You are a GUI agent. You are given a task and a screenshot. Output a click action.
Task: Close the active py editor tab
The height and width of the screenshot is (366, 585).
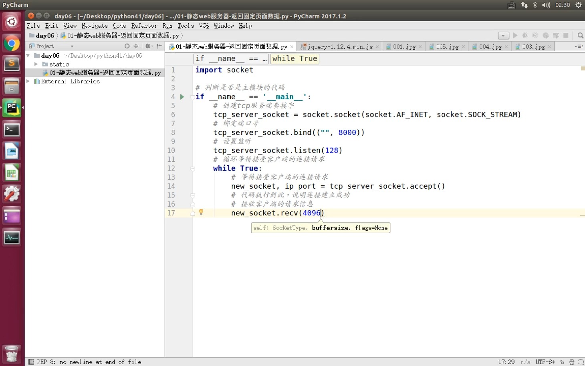[292, 47]
